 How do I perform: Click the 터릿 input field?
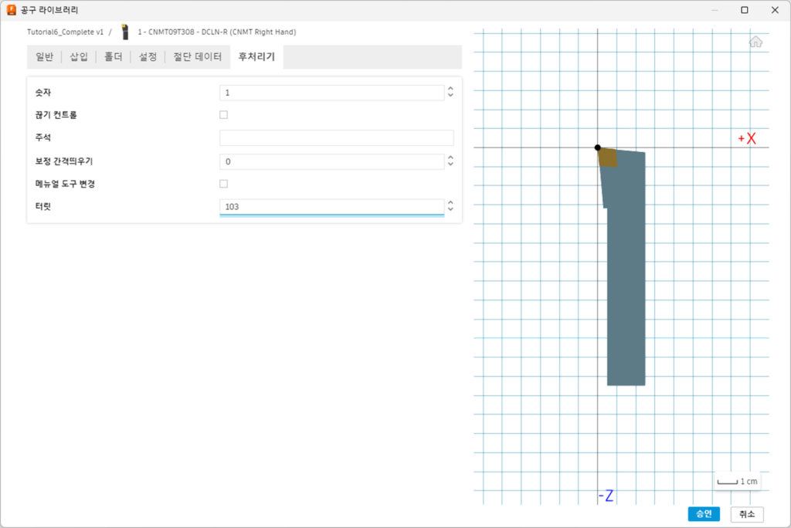click(x=331, y=207)
